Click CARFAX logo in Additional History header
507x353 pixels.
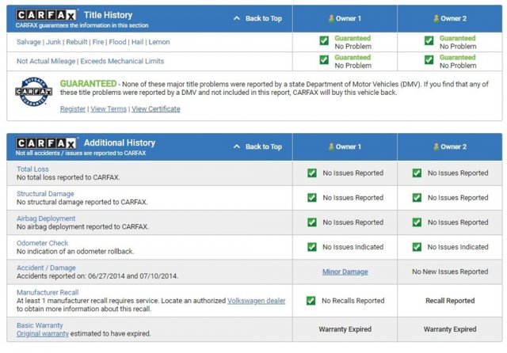[x=46, y=142]
